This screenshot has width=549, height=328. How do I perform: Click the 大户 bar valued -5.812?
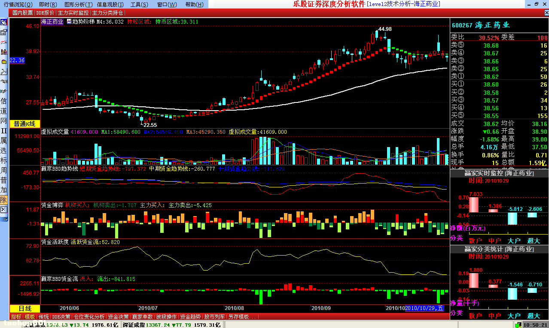(512, 218)
